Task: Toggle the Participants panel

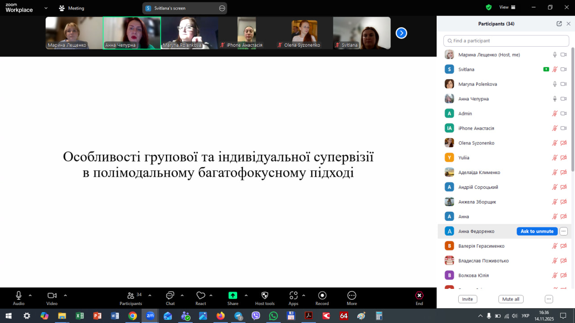Action: tap(131, 296)
